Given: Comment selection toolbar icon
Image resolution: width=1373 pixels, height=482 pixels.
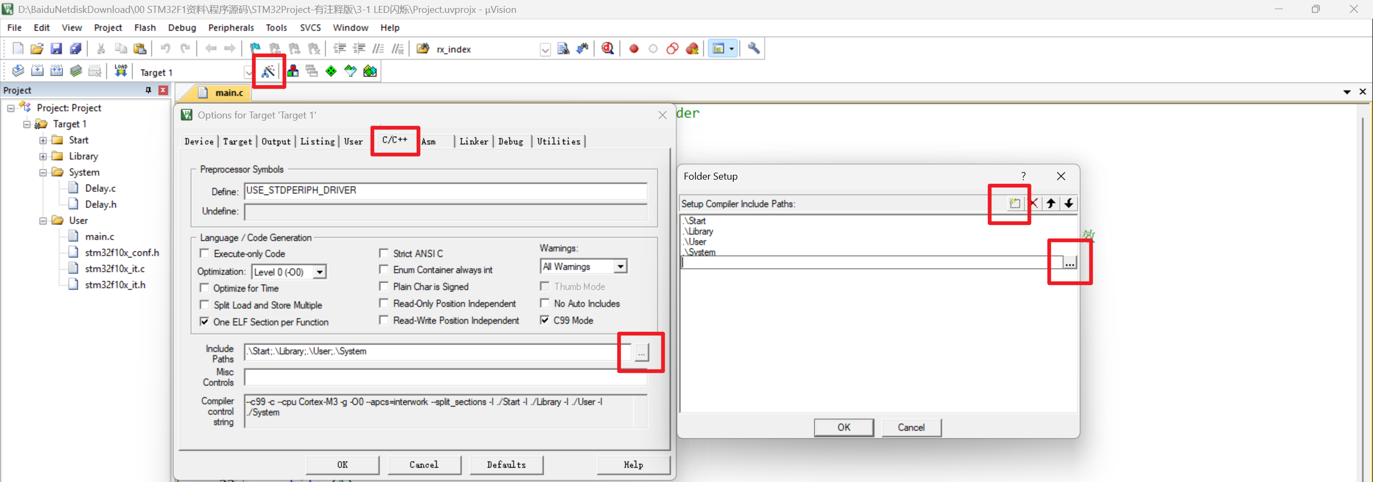Looking at the screenshot, I should pyautogui.click(x=378, y=49).
